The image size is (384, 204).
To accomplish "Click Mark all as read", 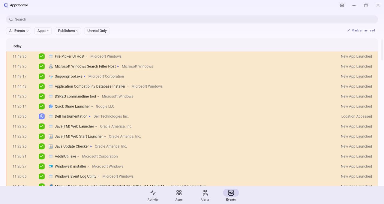I will (361, 30).
